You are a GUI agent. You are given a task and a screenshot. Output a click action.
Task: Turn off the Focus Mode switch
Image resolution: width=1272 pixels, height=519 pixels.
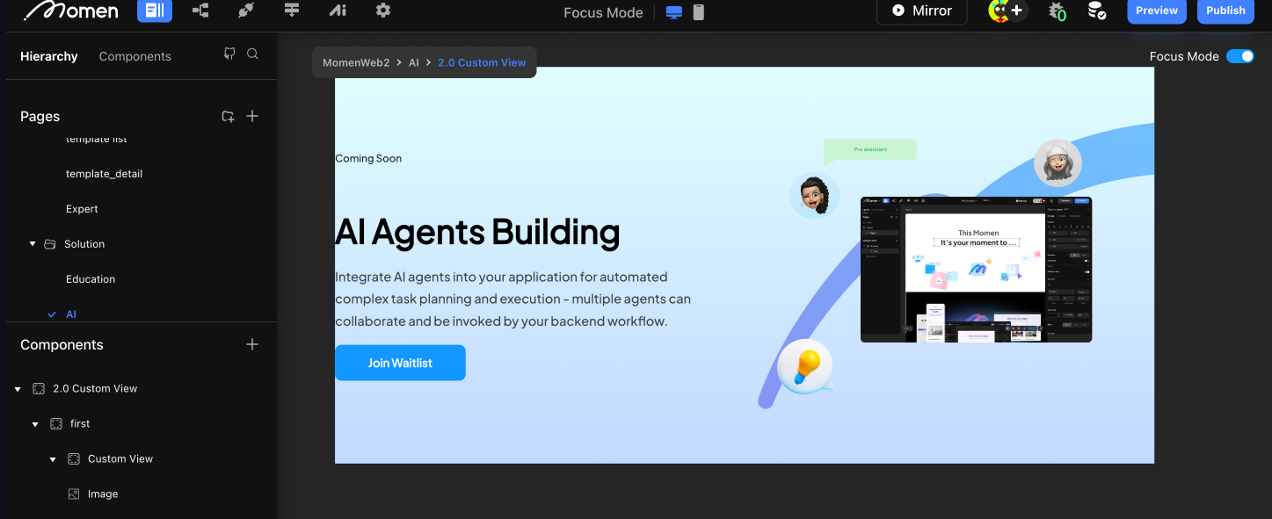(1240, 56)
